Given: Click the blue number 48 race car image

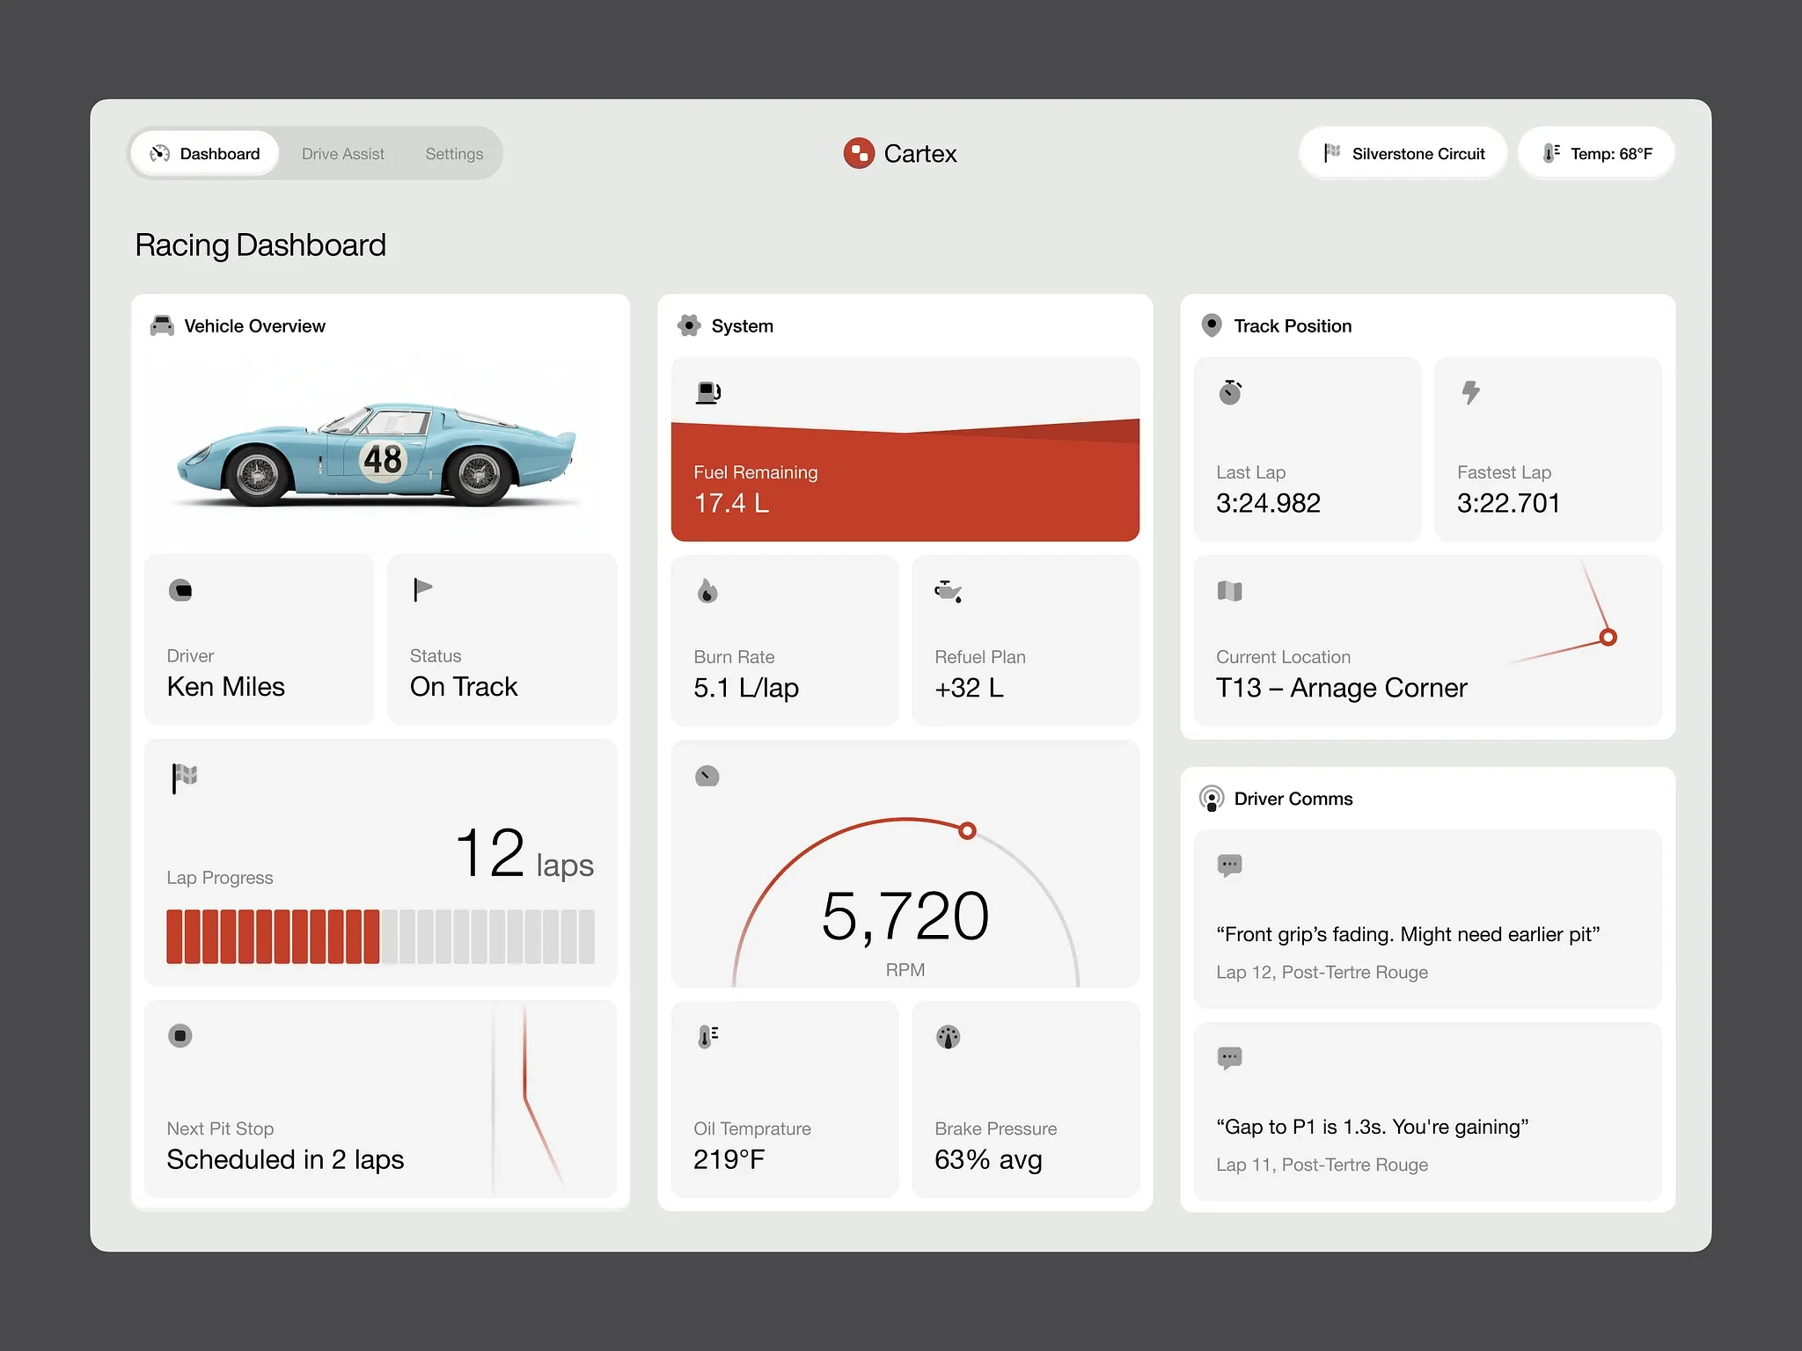Looking at the screenshot, I should (x=377, y=455).
